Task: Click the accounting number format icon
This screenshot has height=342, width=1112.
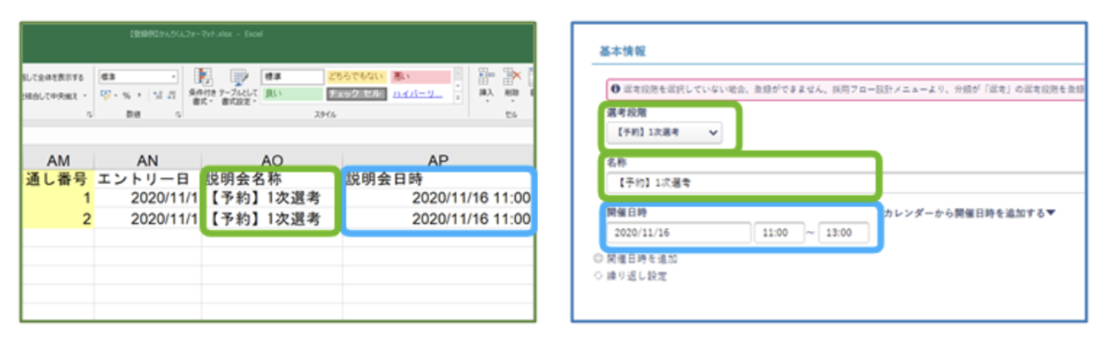Action: pyautogui.click(x=106, y=95)
